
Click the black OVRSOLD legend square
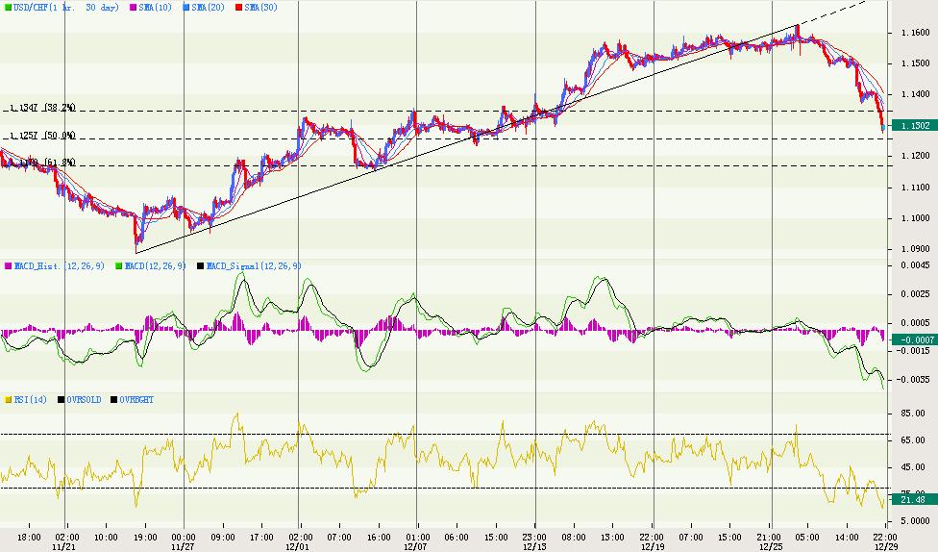coord(61,399)
